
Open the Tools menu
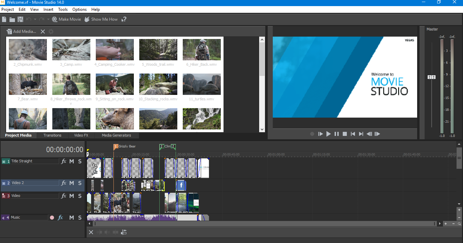point(63,9)
